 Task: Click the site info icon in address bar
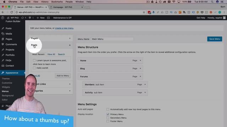(x=17, y=12)
